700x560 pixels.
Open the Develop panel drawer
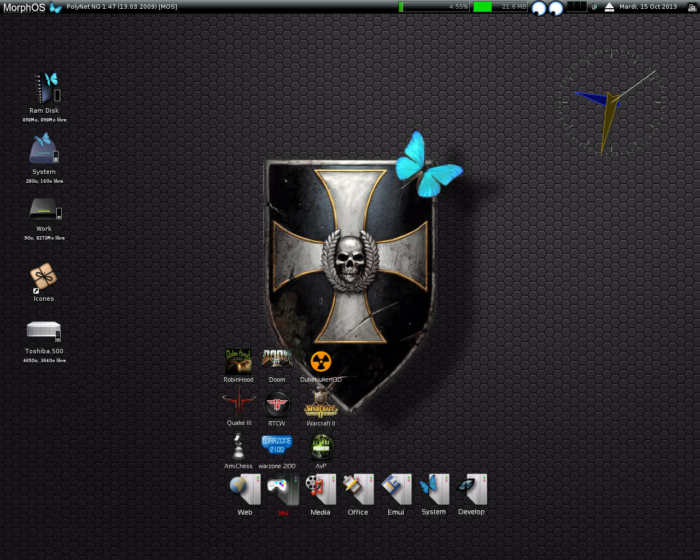pyautogui.click(x=471, y=489)
